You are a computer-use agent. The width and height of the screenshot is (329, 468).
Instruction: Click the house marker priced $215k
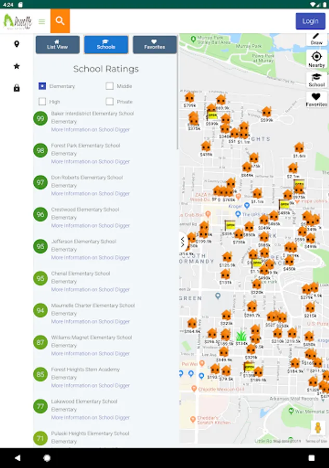pyautogui.click(x=310, y=307)
